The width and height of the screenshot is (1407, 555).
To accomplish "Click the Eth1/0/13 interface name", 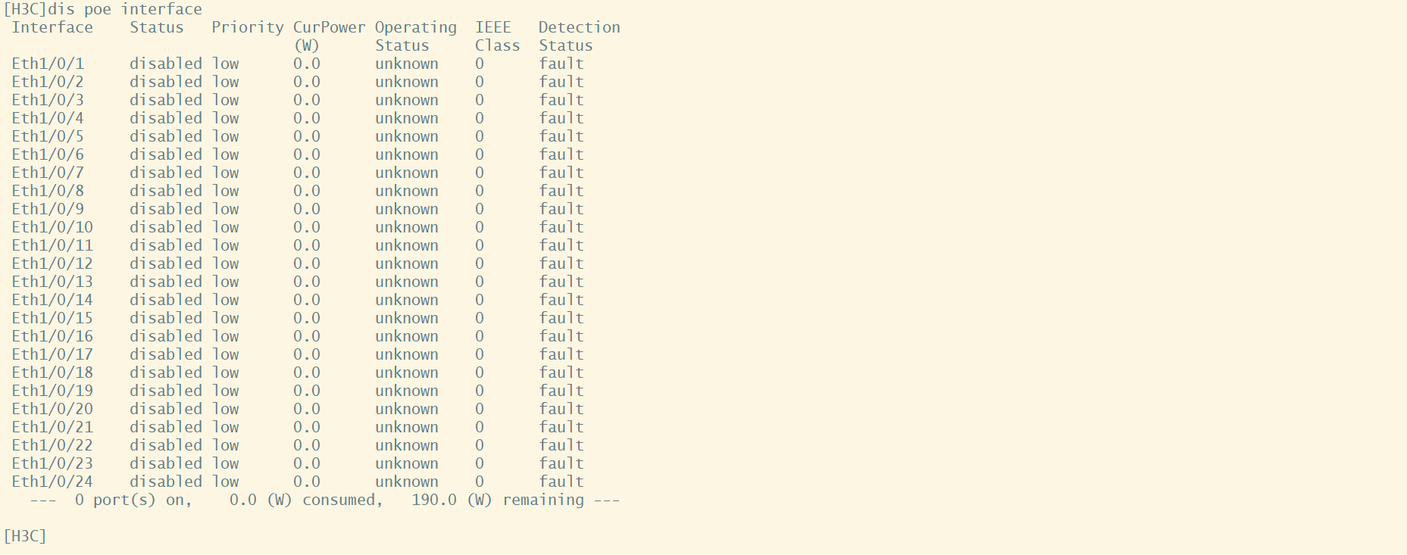I will click(52, 282).
